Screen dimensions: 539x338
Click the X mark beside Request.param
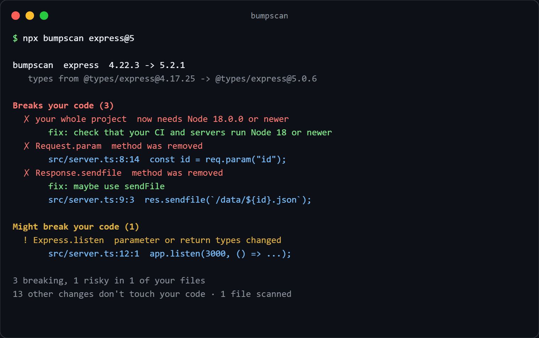(x=27, y=146)
